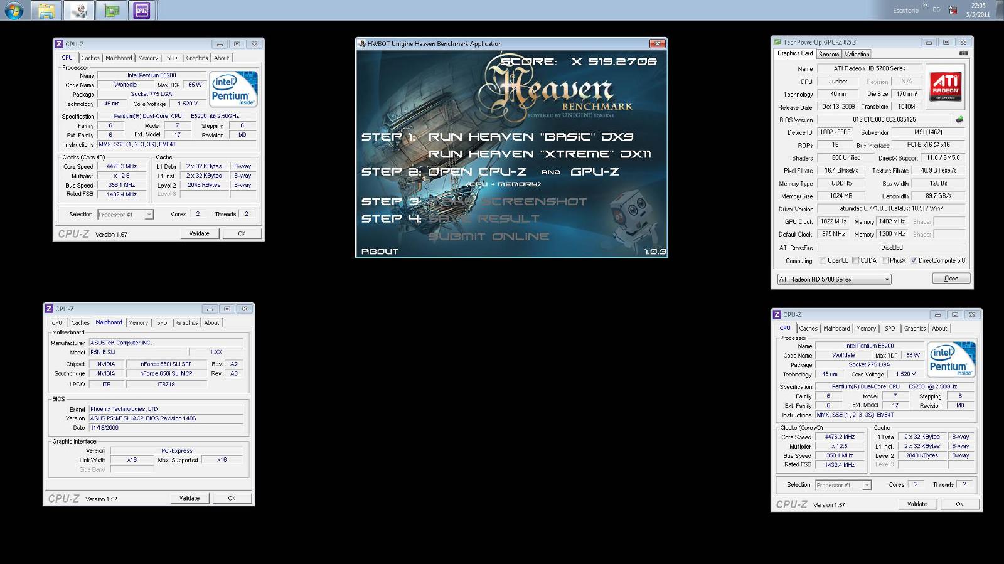This screenshot has height=564, width=1004.
Task: Click BIOS Version field 012.015.000.003.035125
Action: click(884, 119)
